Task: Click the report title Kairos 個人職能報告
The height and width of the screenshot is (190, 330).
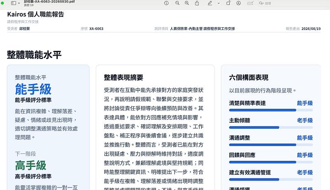Action: tap(35, 14)
